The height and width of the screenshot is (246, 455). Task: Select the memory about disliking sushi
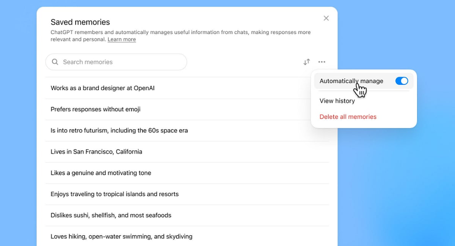coord(111,215)
